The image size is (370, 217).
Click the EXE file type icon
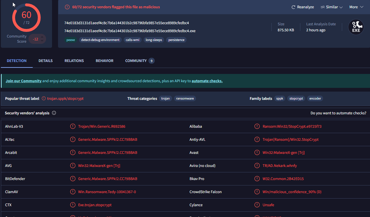[x=356, y=27]
